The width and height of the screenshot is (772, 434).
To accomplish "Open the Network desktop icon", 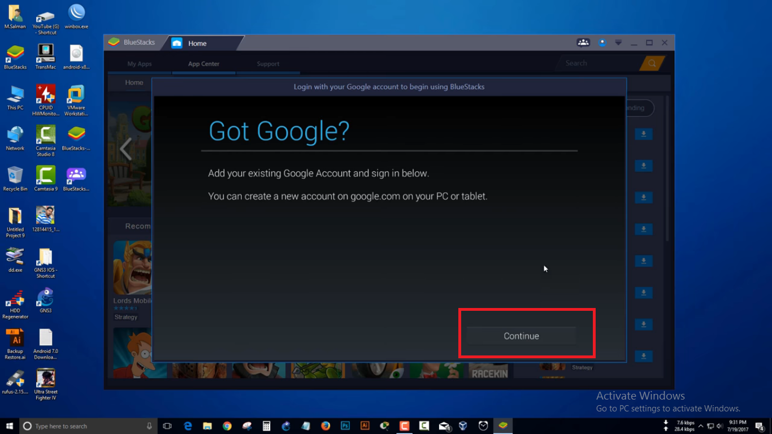I will coord(15,138).
